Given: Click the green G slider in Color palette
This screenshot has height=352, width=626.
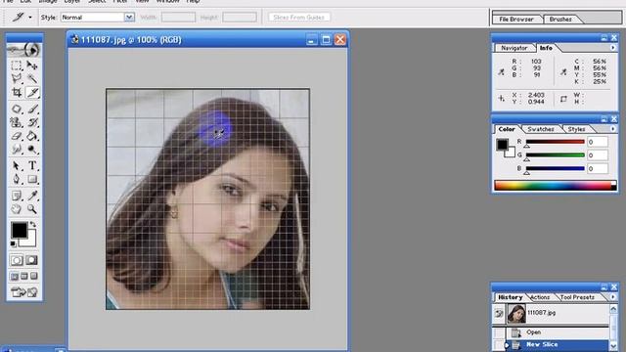Looking at the screenshot, I should (555, 155).
